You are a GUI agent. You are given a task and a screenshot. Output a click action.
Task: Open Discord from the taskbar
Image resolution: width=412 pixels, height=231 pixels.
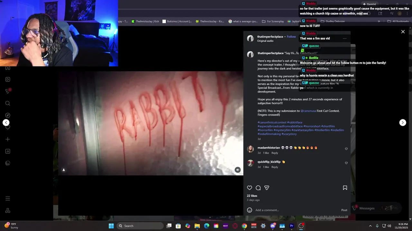click(x=273, y=226)
